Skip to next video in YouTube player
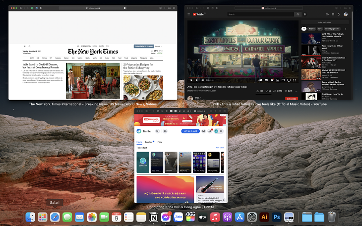Viewport: 362px width, 226px height. click(197, 80)
